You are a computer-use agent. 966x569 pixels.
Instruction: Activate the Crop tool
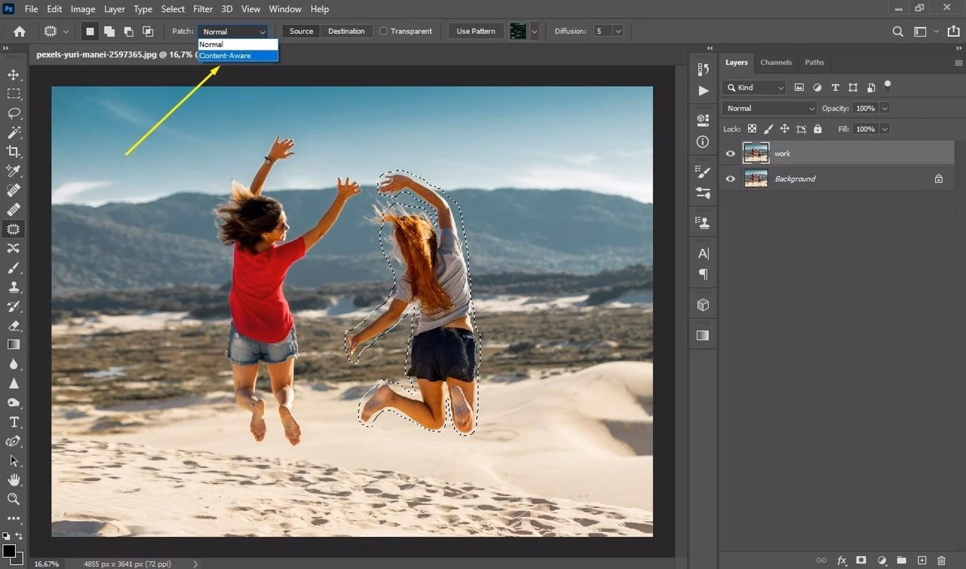pos(14,152)
